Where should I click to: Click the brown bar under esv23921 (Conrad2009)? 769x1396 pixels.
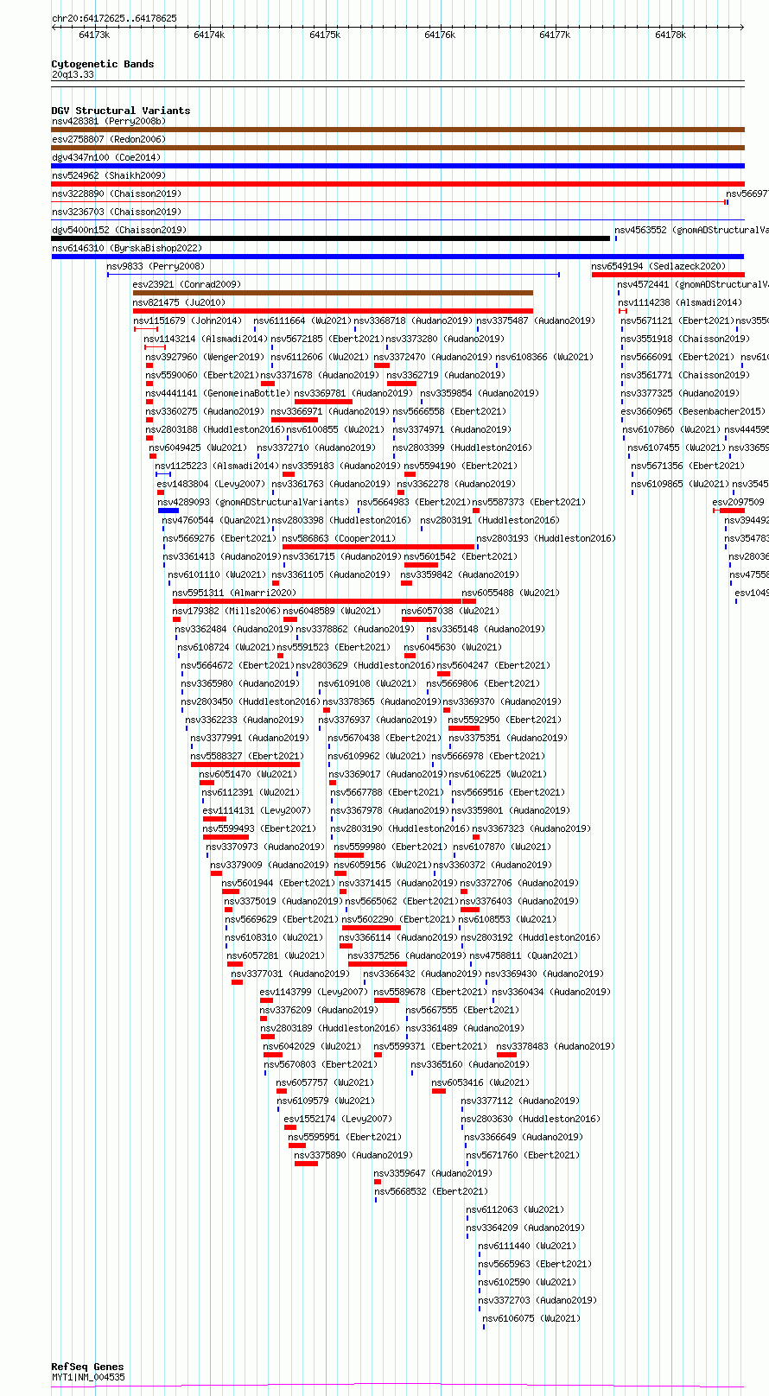coord(333,293)
